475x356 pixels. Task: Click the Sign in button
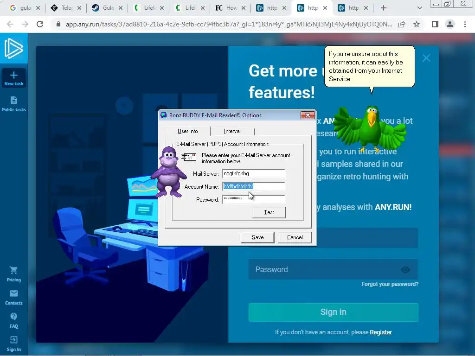(x=333, y=312)
